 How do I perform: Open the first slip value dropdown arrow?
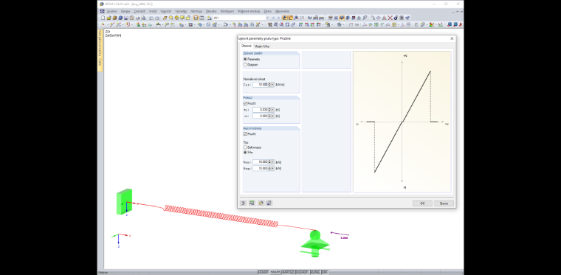tap(273, 110)
